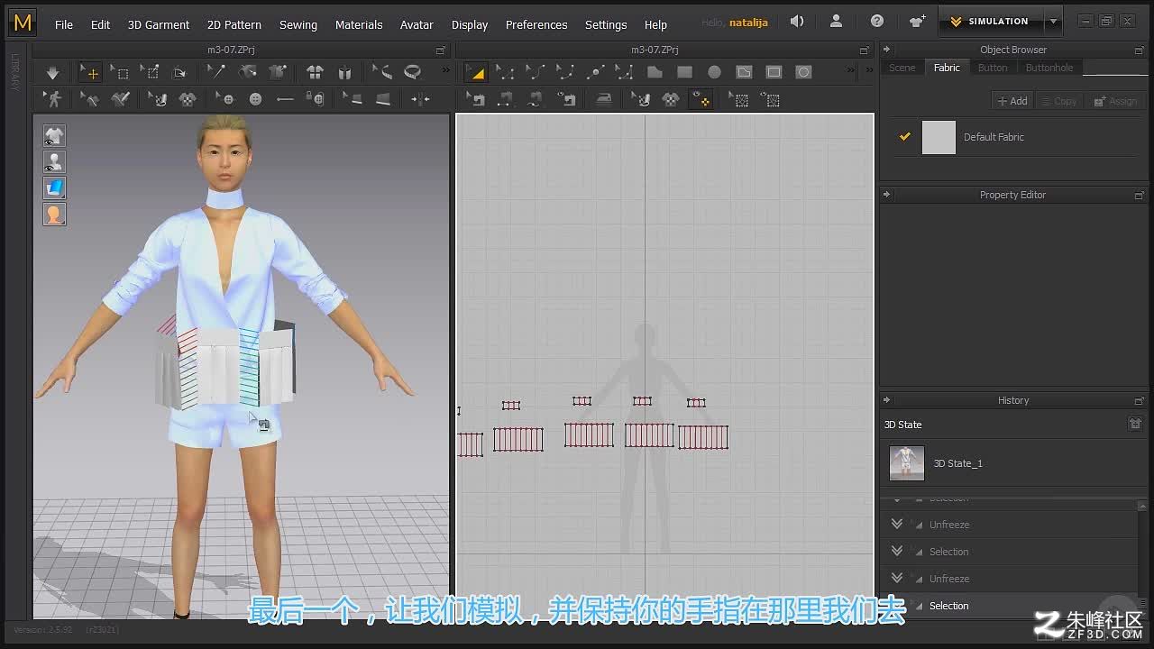Choose the 3D Edit Texture tool

coord(157,99)
